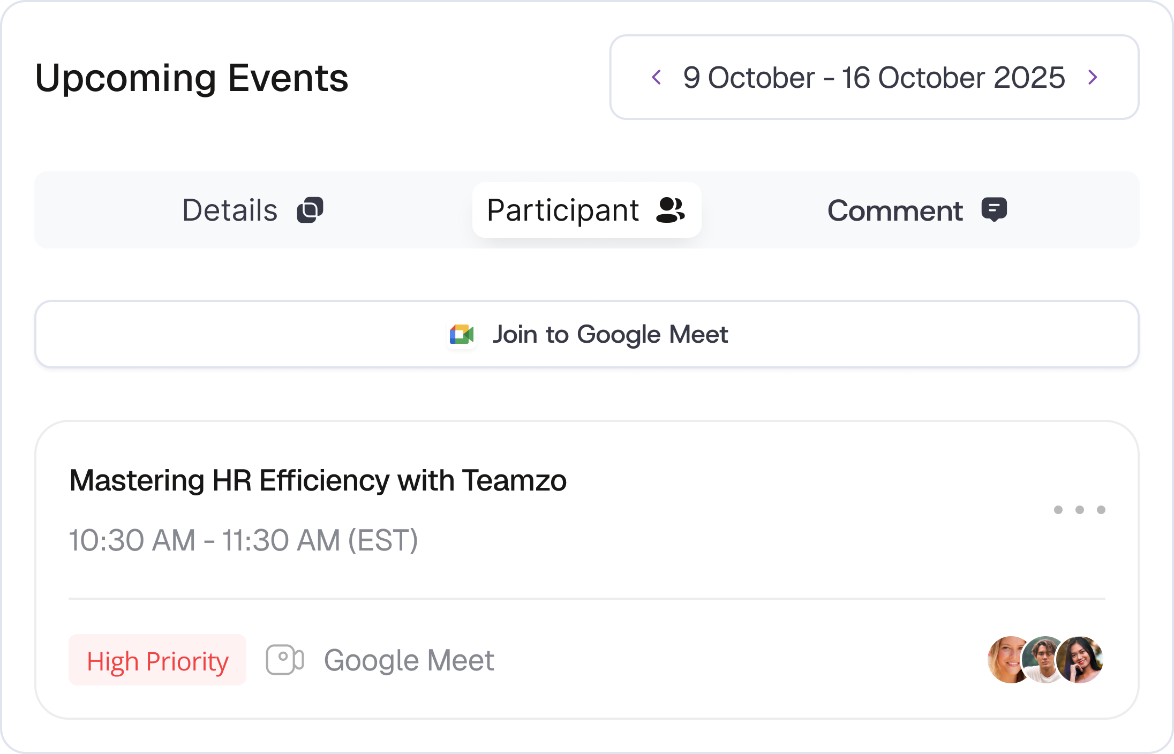Click the stacked squares icon beside Details
This screenshot has height=754, width=1174.
tap(310, 210)
